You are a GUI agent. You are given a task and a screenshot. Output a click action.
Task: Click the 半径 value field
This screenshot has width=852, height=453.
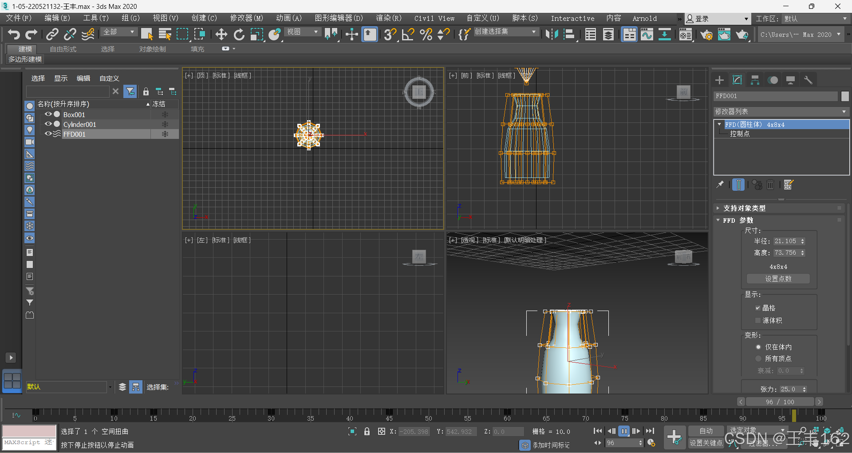[x=786, y=241]
